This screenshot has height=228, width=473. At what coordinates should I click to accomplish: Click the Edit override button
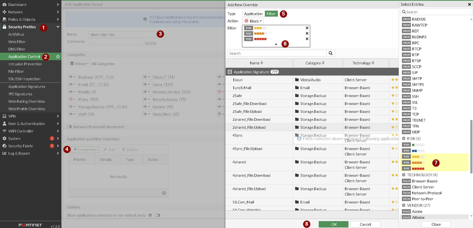(x=109, y=150)
